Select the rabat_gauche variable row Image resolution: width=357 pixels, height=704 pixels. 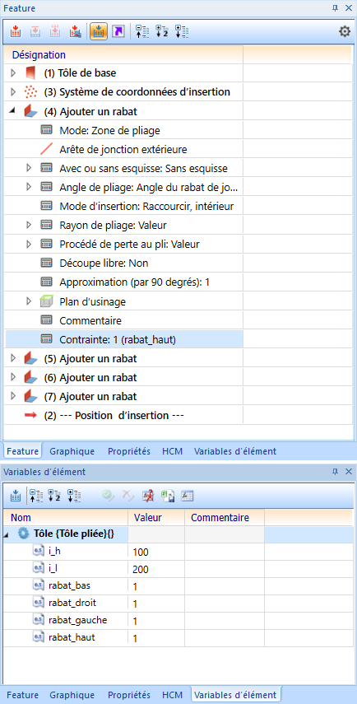pyautogui.click(x=133, y=621)
